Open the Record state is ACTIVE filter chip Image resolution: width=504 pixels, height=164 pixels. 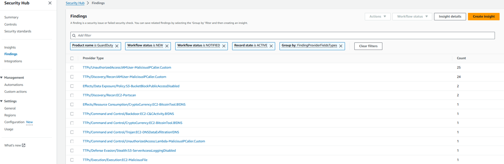(251, 46)
